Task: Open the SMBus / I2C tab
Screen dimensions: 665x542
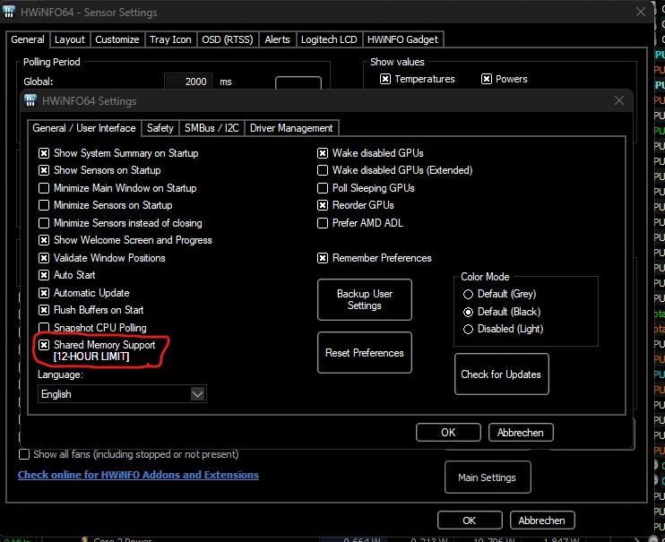Action: (212, 128)
